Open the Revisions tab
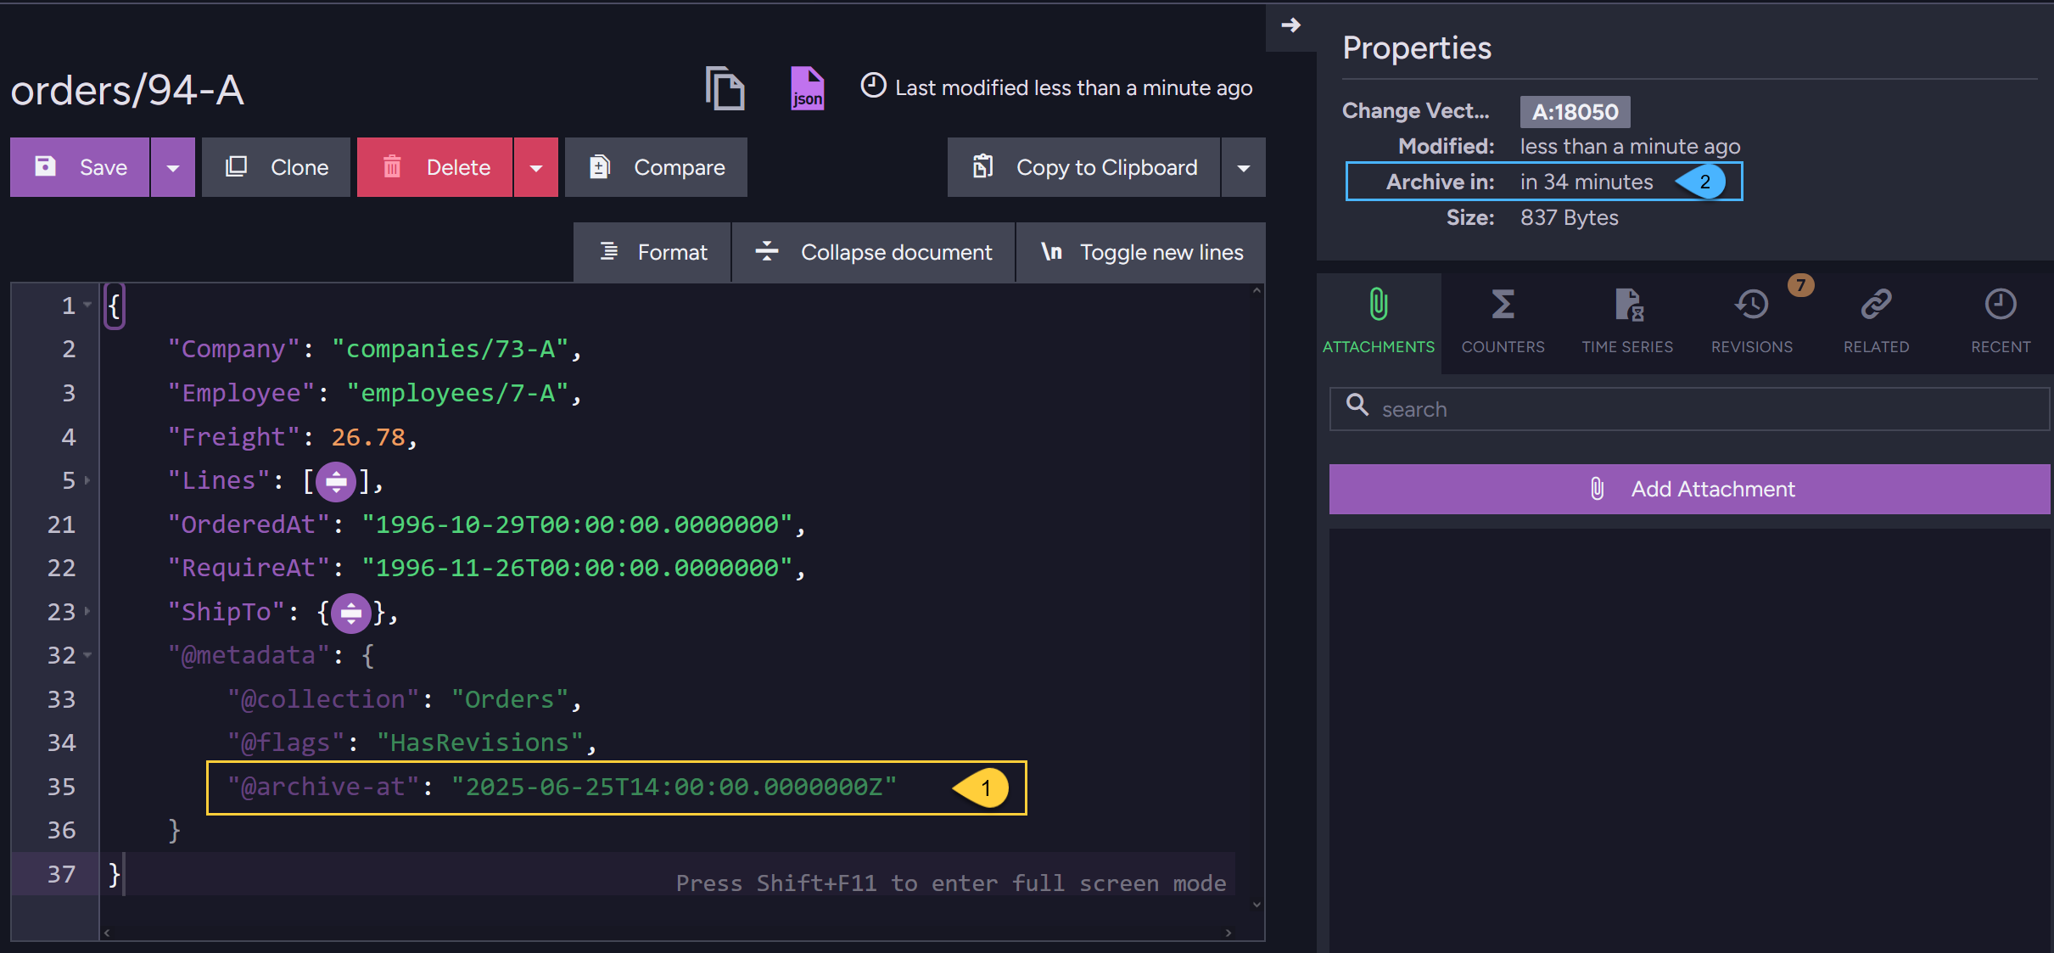The image size is (2054, 953). coord(1752,322)
